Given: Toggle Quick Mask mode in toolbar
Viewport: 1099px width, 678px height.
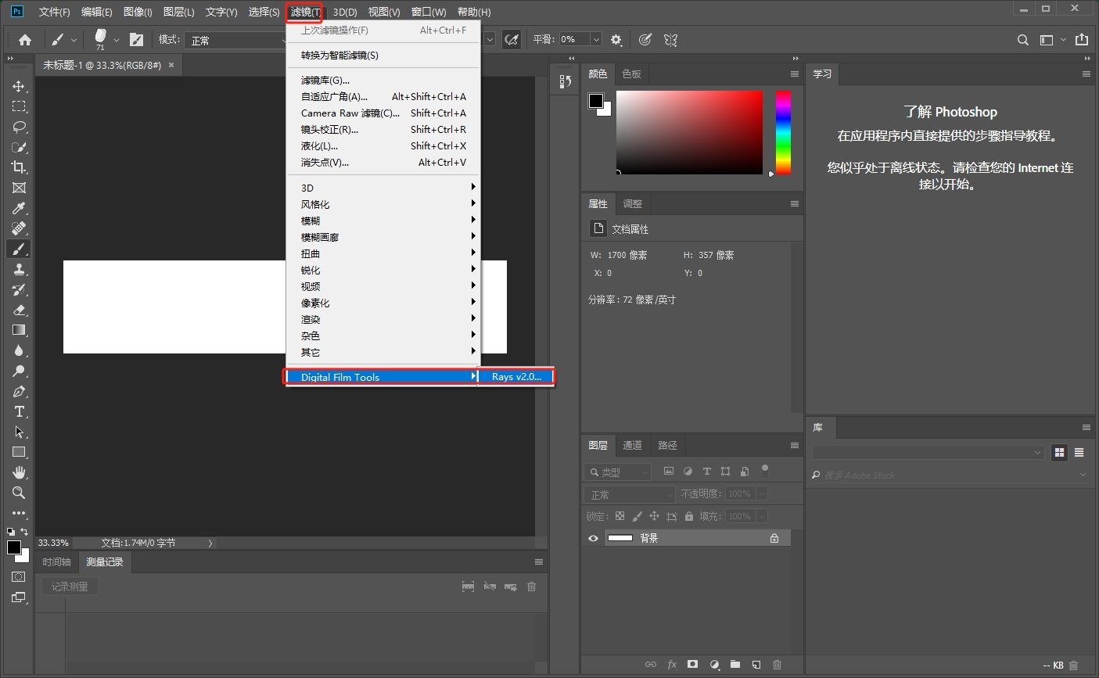Looking at the screenshot, I should [x=19, y=576].
